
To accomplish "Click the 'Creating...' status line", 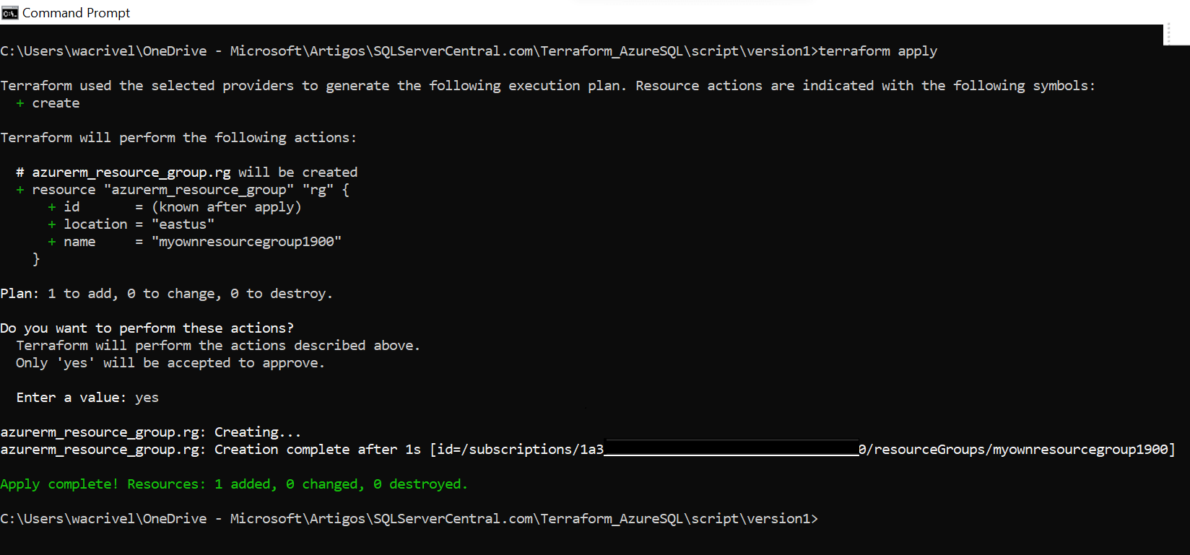I will pos(150,432).
